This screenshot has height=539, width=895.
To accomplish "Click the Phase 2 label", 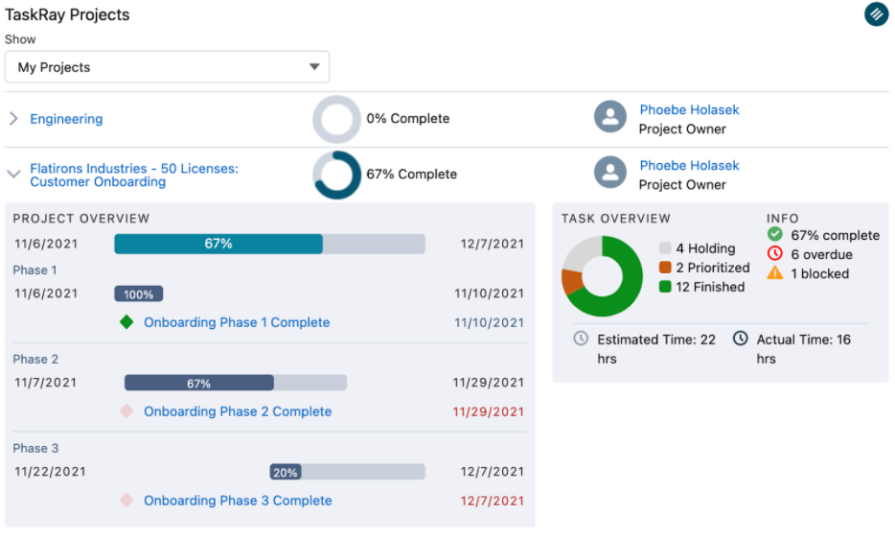I will click(x=35, y=360).
